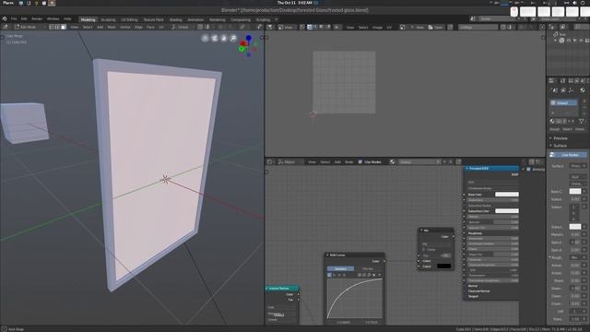590x332 pixels.
Task: Toggle the Clamp checkbox in Mix node
Action: 424,250
